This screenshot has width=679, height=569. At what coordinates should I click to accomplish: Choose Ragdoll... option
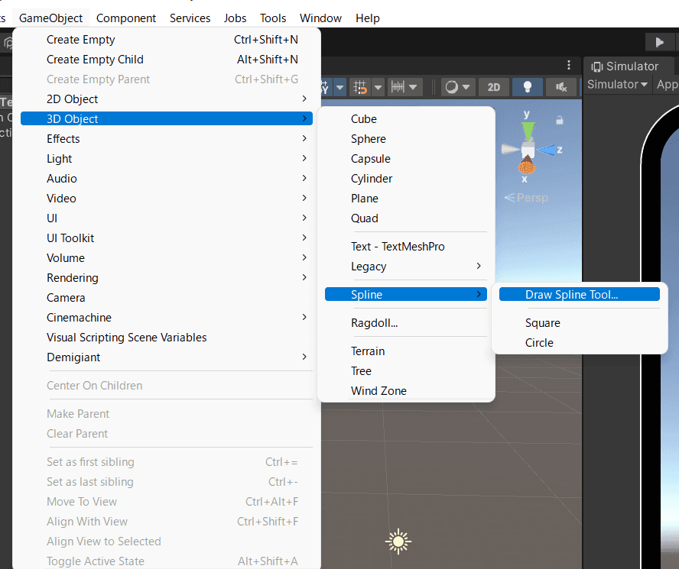(x=406, y=323)
